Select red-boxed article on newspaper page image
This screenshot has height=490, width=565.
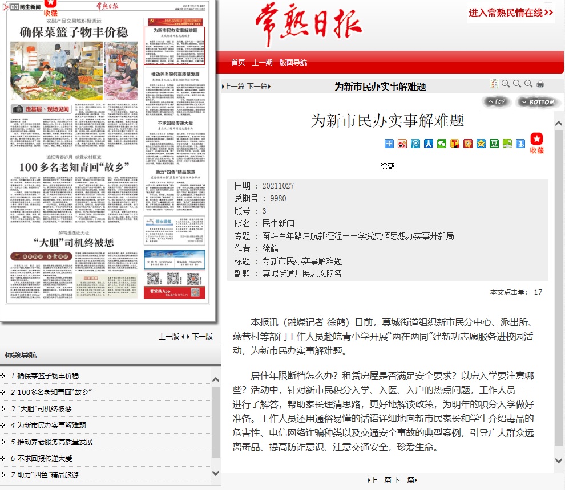point(175,46)
